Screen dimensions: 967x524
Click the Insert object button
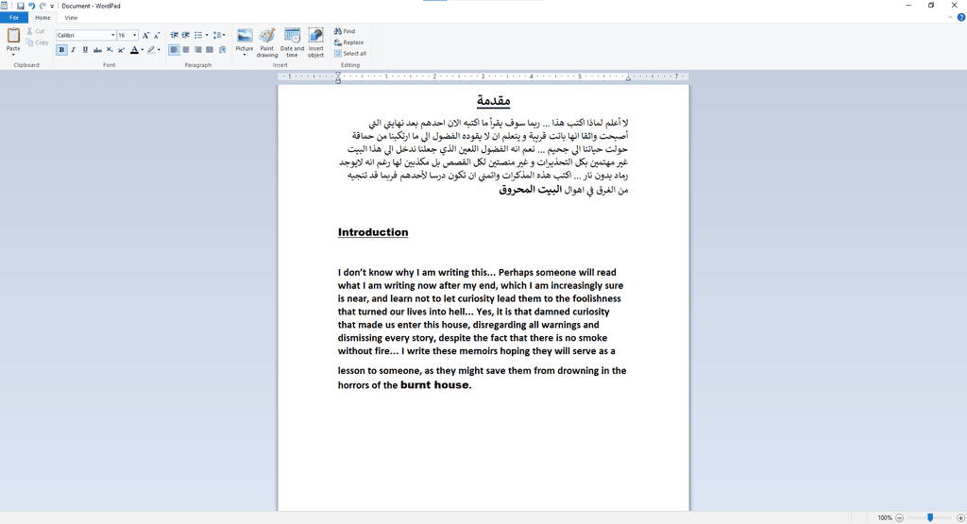315,42
